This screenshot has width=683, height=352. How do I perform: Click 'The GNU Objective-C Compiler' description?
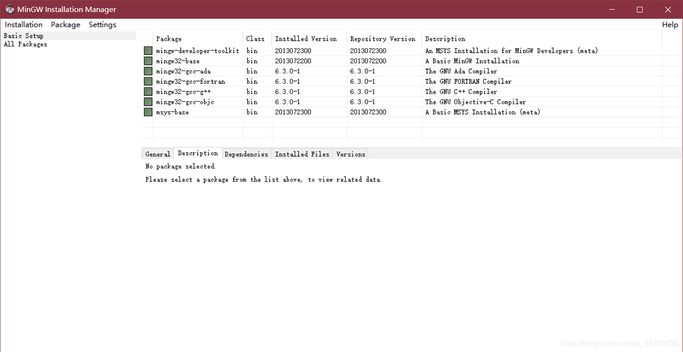click(x=476, y=102)
